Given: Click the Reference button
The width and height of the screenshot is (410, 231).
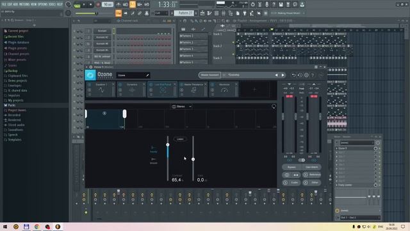Looking at the screenshot, I should pos(312,175).
